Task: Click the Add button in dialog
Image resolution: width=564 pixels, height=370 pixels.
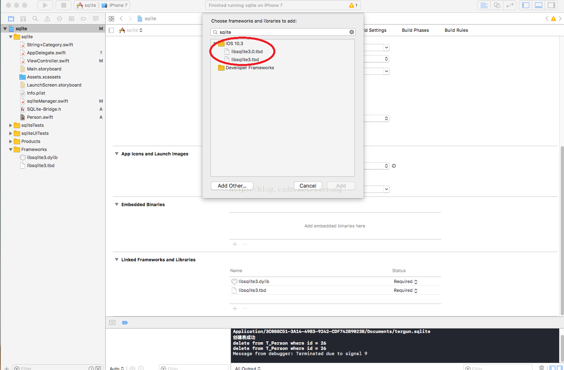Action: tap(341, 186)
